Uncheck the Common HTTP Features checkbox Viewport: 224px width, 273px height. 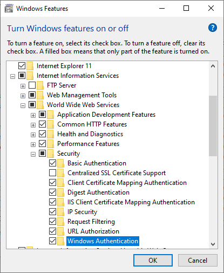click(42, 124)
